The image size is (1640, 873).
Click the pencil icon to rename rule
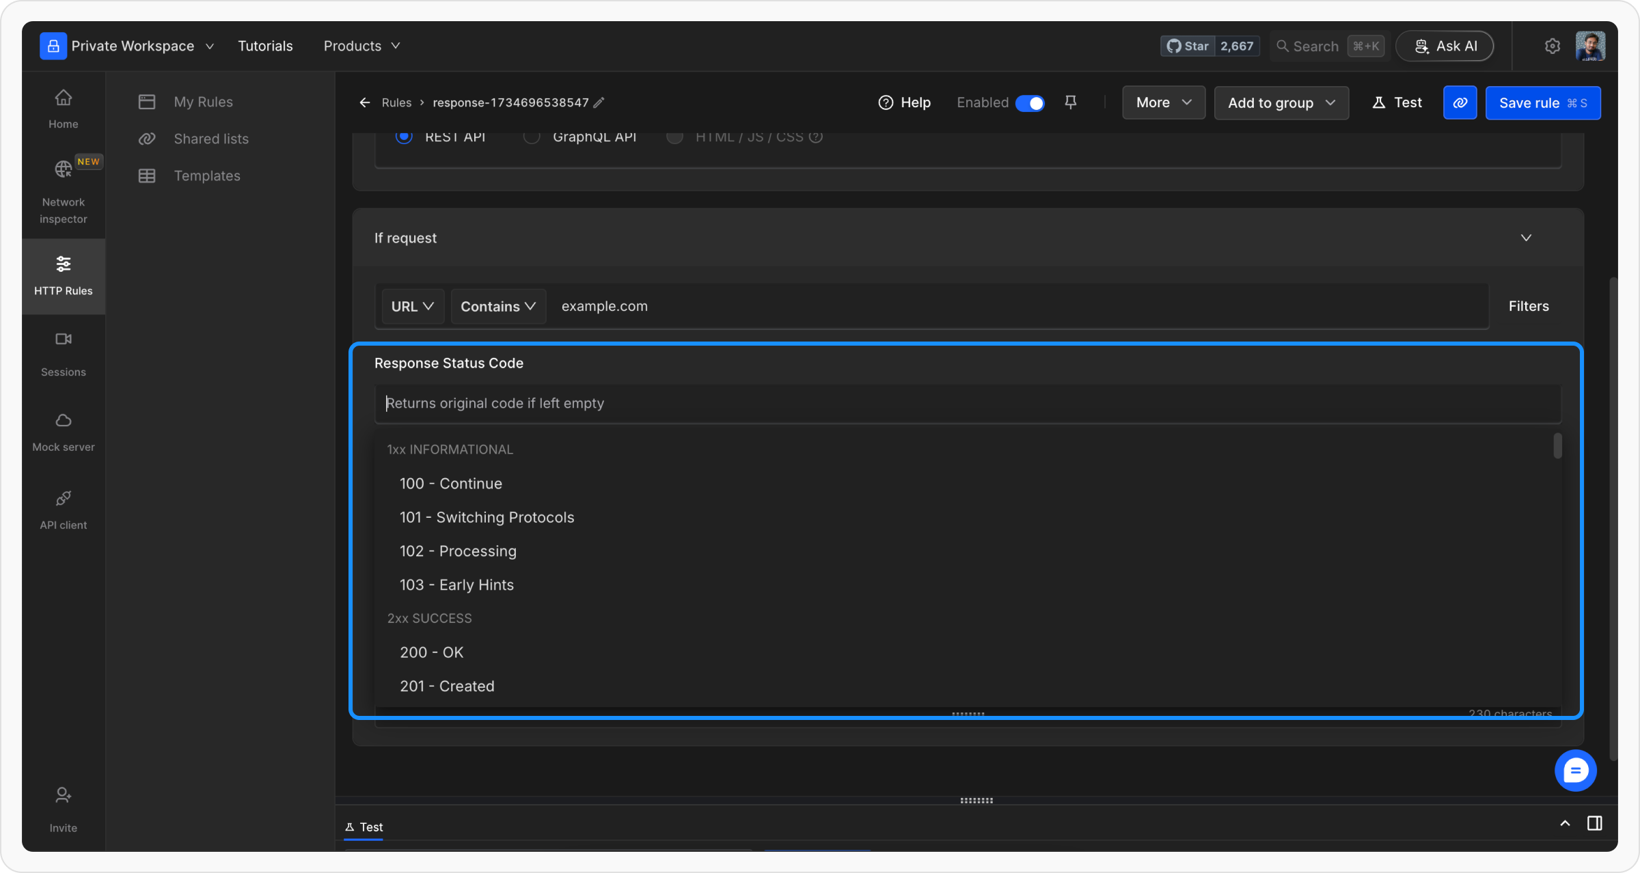click(599, 102)
